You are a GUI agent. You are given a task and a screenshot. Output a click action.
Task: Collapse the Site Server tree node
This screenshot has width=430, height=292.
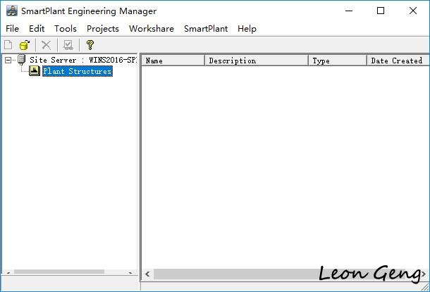[x=8, y=60]
